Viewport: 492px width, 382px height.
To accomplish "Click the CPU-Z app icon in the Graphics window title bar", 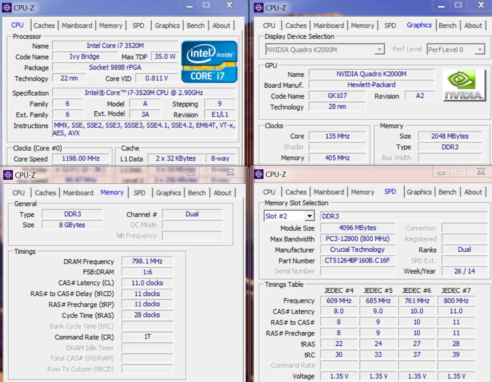I will (x=259, y=7).
